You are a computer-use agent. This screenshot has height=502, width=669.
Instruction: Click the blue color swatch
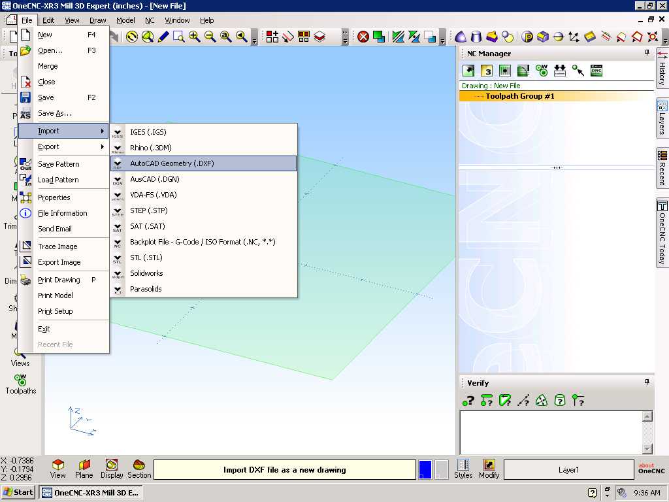pos(425,469)
